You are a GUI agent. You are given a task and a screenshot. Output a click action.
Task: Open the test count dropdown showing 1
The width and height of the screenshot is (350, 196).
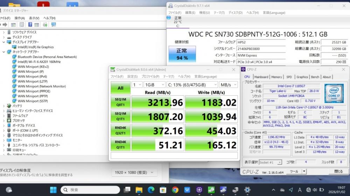(137, 85)
